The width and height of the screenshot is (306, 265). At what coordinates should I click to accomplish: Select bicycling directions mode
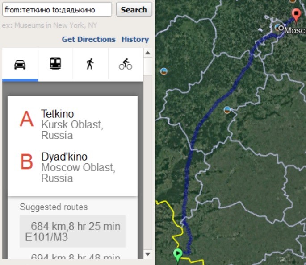[x=126, y=65]
